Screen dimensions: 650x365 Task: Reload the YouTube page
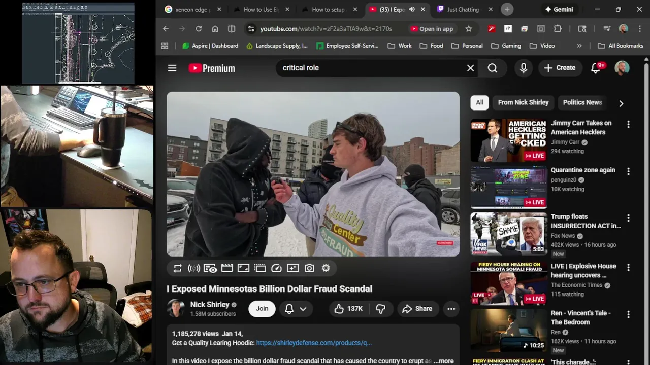pyautogui.click(x=199, y=29)
